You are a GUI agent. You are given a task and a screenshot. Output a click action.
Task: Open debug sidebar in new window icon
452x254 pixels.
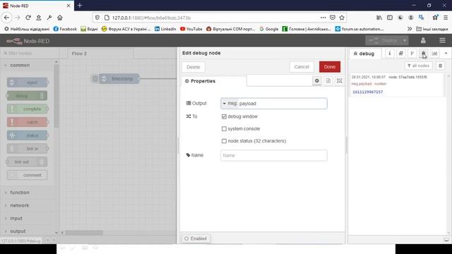[x=446, y=240]
